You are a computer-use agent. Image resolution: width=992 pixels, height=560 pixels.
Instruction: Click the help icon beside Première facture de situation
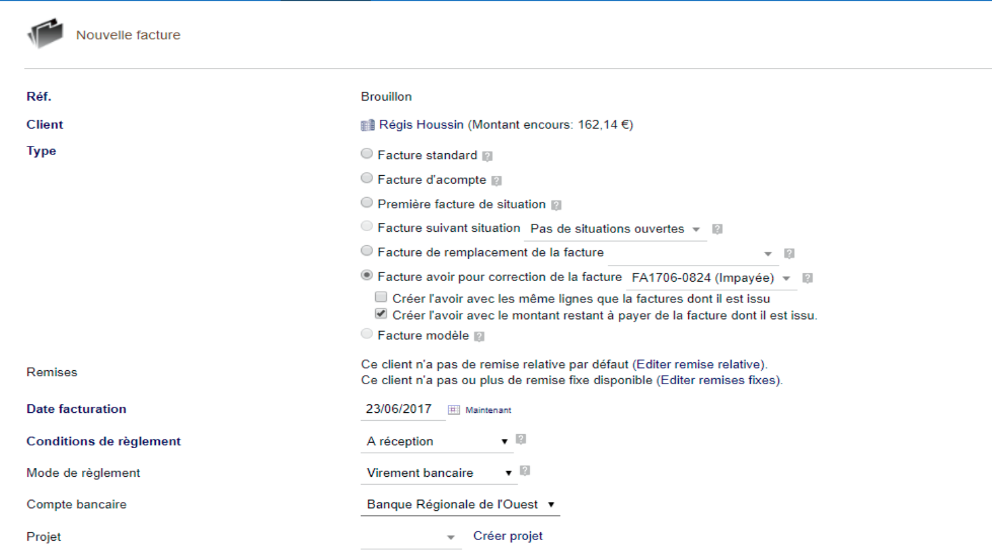pos(556,205)
